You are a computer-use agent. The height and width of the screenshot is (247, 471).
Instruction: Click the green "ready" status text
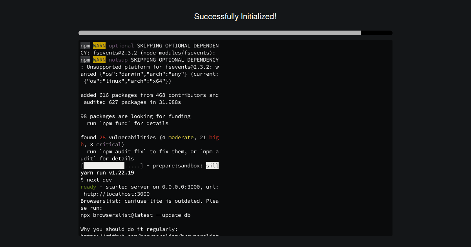click(88, 187)
